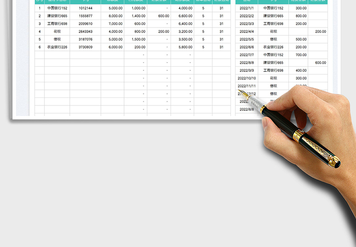Viewport: 356px width, 247px height.
Task: Select the 2022/4/4 date cell
Action: [x=247, y=32]
